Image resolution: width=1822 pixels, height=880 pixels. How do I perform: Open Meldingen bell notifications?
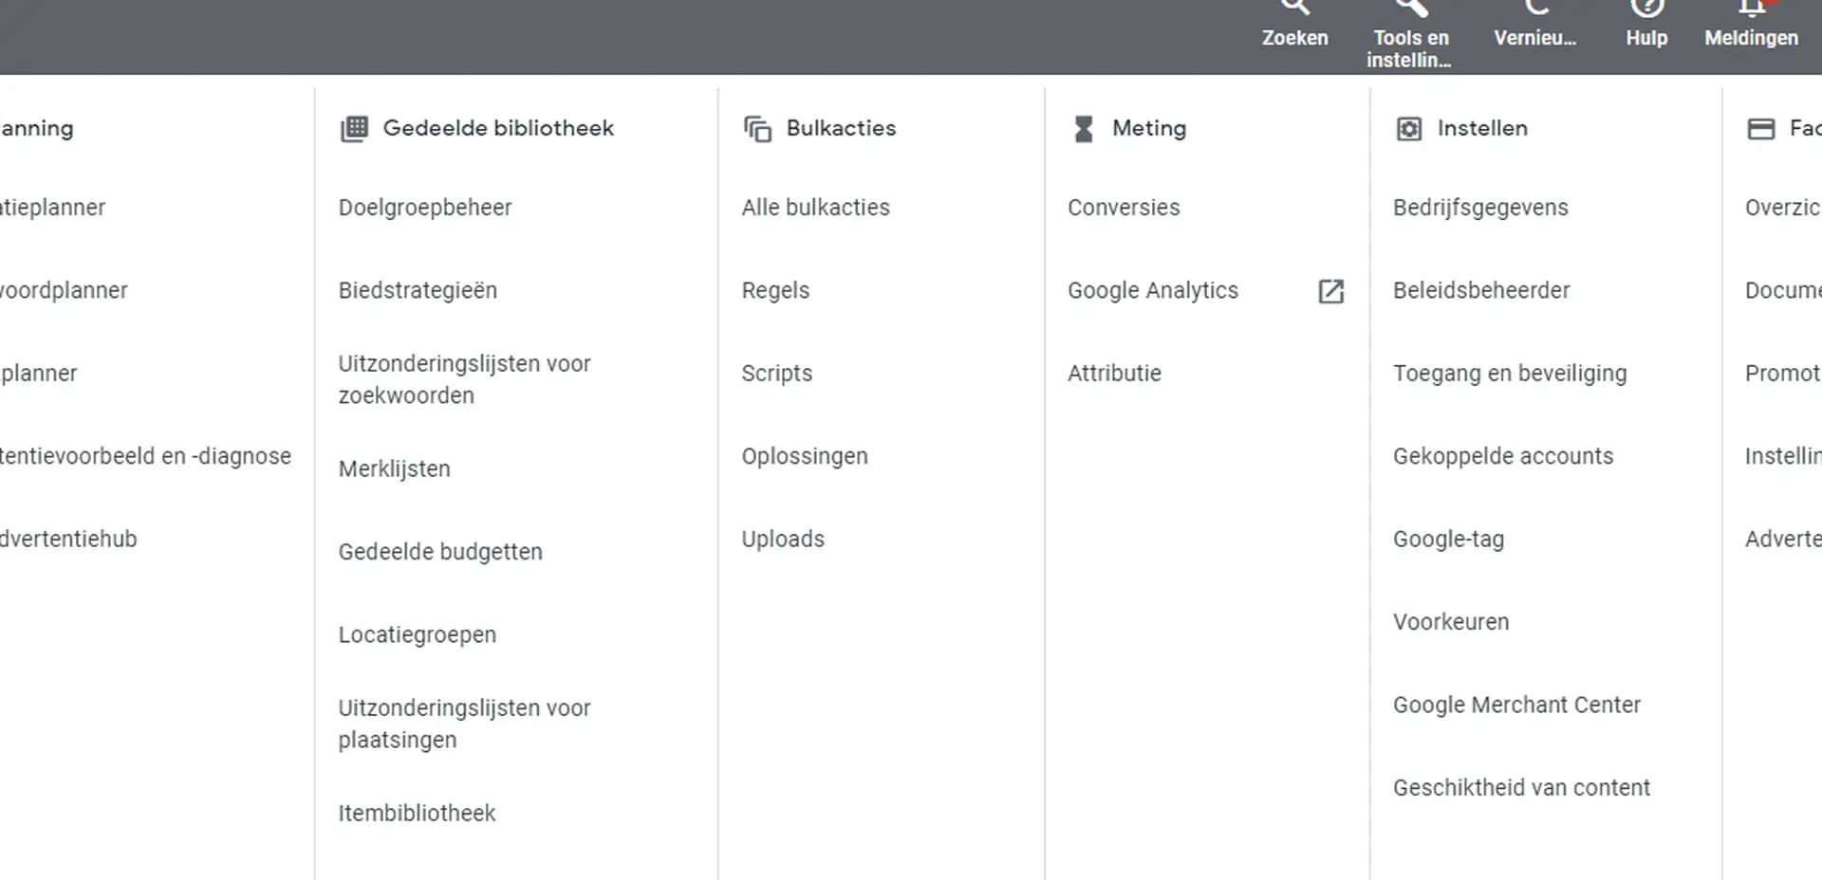[1751, 9]
